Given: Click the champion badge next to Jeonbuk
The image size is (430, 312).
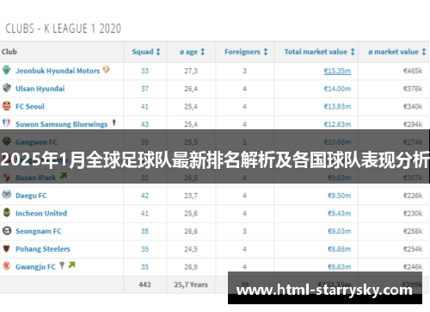Looking at the screenshot, I should click(106, 69).
